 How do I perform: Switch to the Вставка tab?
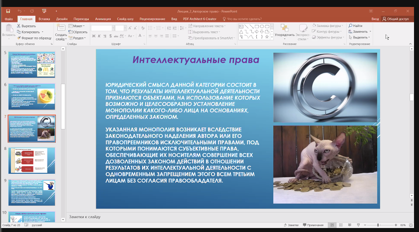(x=44, y=19)
